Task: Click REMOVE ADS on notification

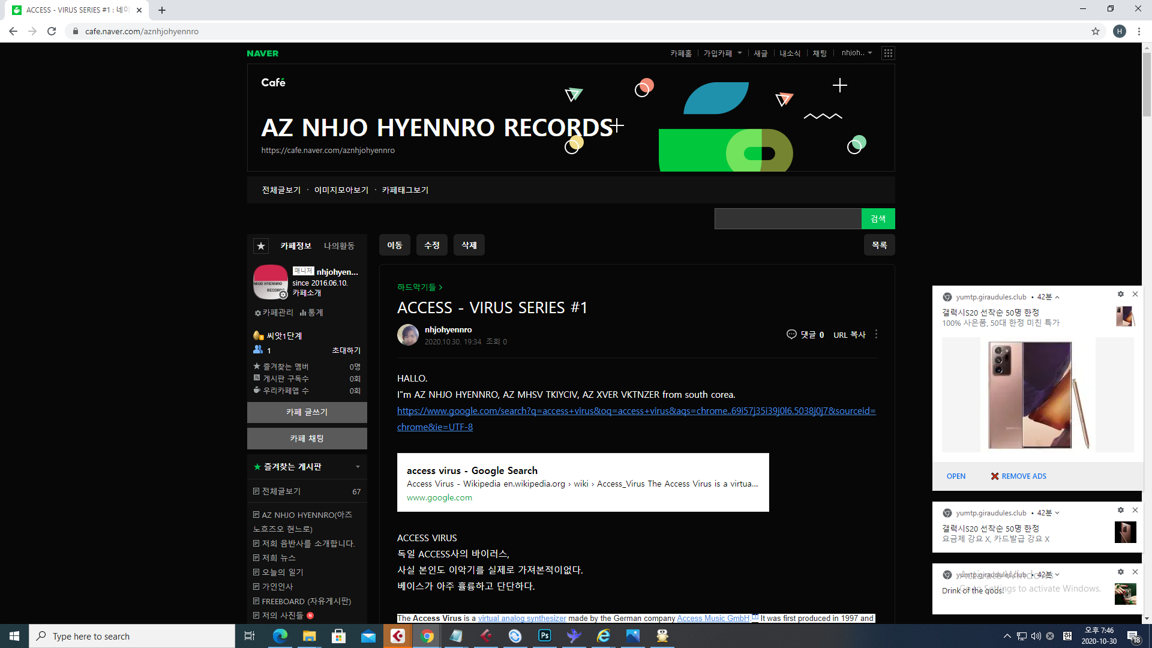Action: [1019, 476]
